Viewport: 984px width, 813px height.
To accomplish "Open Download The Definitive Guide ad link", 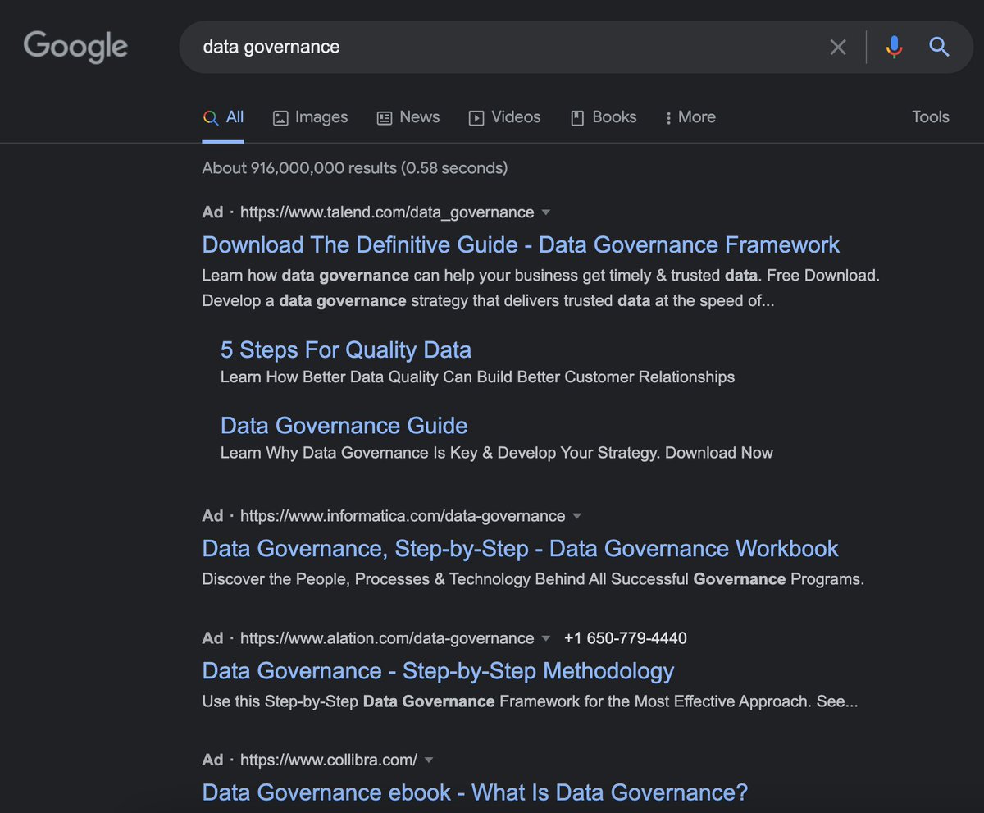I will [521, 244].
